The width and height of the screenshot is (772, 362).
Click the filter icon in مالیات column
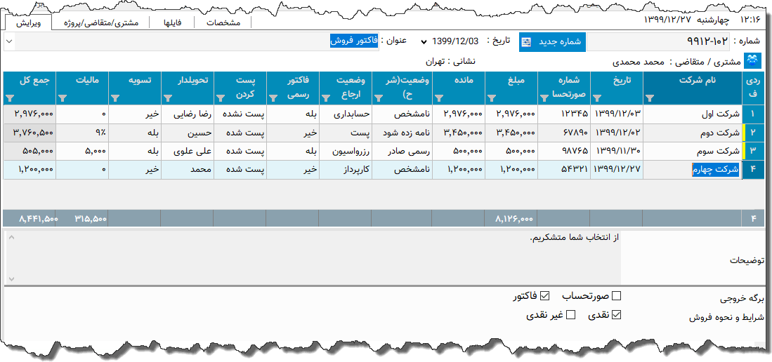[x=62, y=98]
